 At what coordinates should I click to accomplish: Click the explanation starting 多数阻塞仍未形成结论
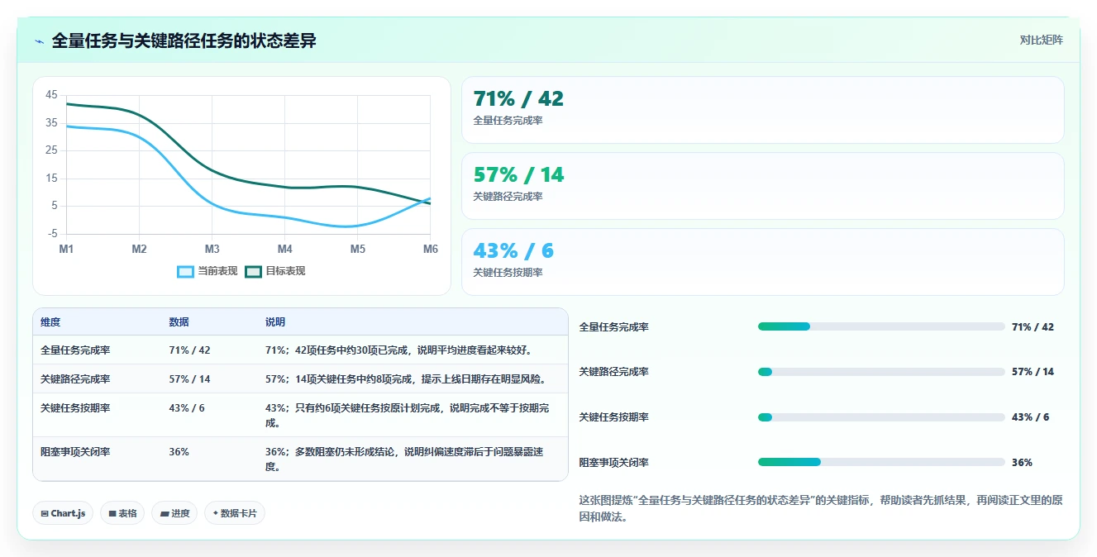(413, 459)
